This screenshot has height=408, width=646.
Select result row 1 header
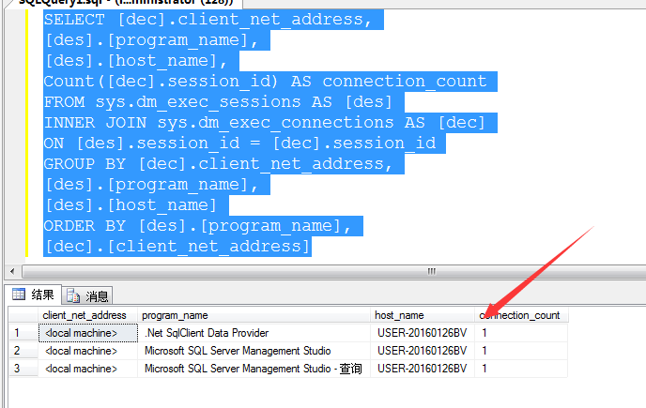pyautogui.click(x=23, y=333)
